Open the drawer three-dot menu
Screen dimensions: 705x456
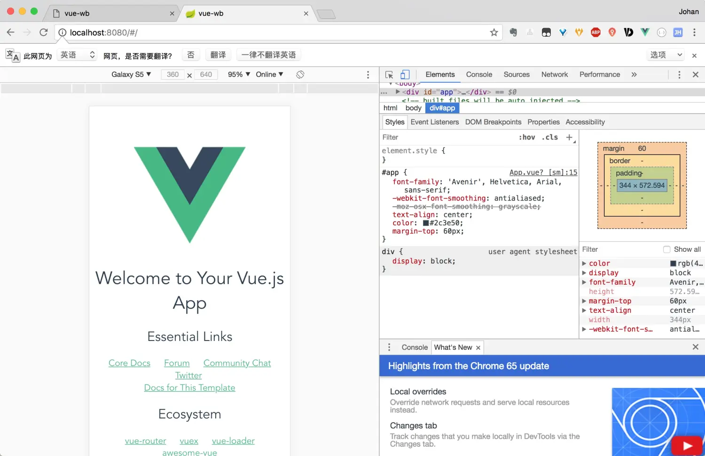tap(389, 347)
